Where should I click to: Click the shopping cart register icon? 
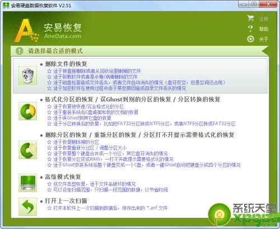(250, 18)
